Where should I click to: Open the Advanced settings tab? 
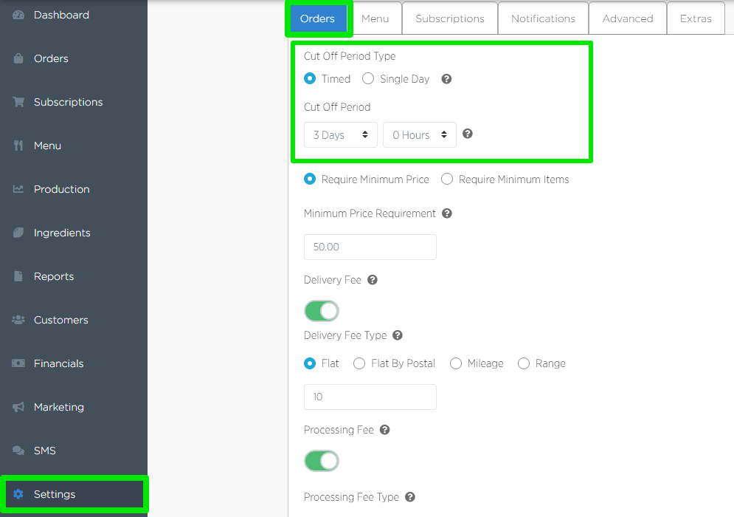[x=627, y=18]
